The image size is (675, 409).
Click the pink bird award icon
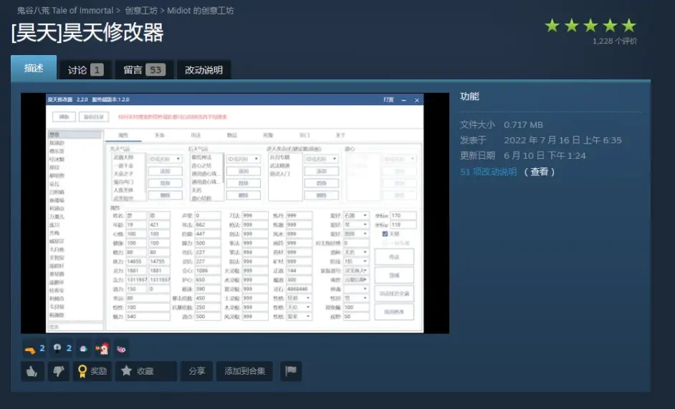tap(122, 348)
